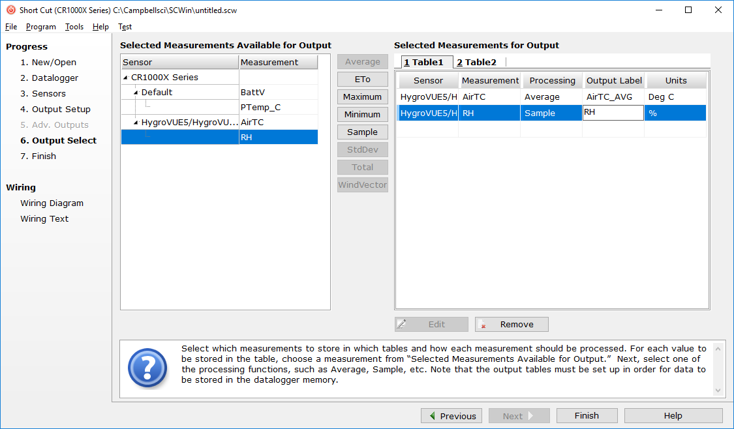Click the Sample processing button
Viewport: 734px width, 429px height.
click(362, 132)
